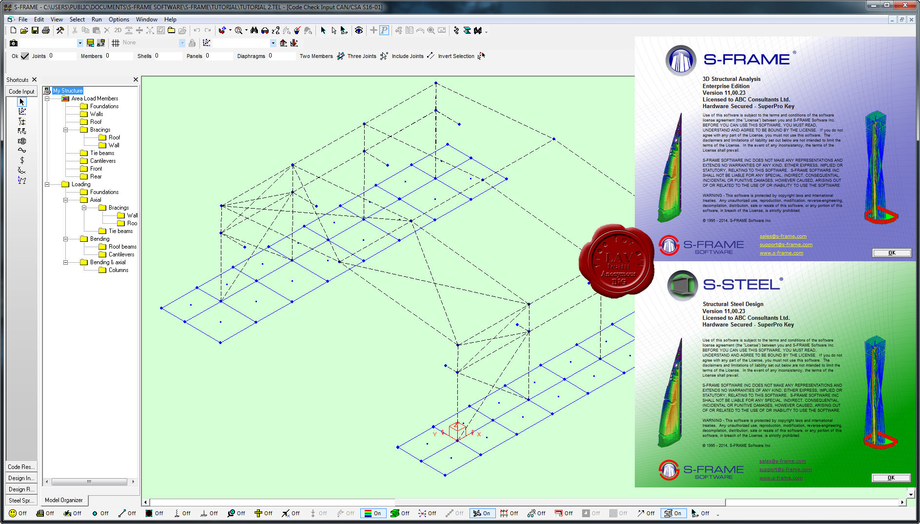920x524 pixels.
Task: Open support@s-frame.com link in S-FRAME dialog
Action: 786,244
